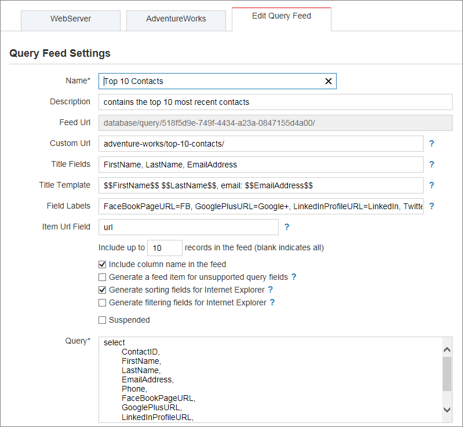This screenshot has width=463, height=427.
Task: Show help icon beside Title Fields
Action: [x=432, y=165]
